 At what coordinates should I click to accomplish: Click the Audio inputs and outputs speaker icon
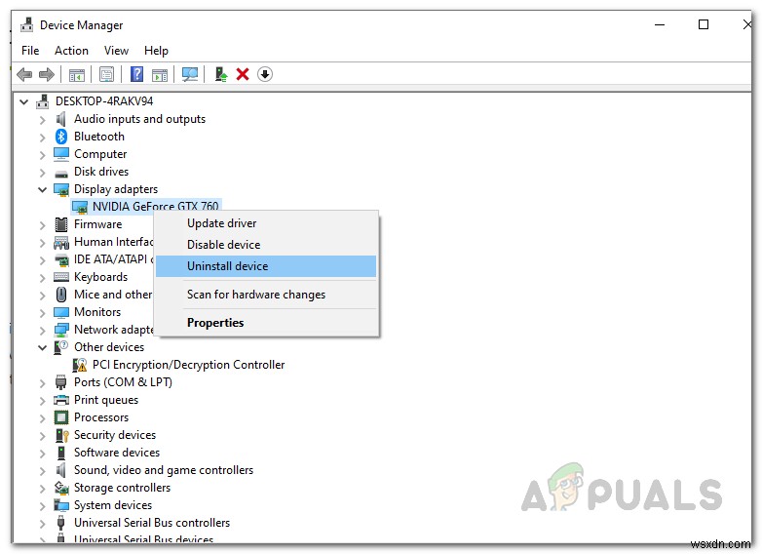click(61, 119)
